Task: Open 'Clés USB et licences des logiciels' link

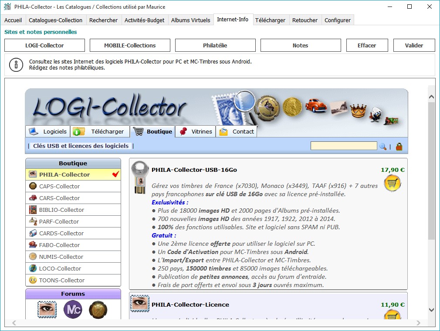Action: point(81,146)
